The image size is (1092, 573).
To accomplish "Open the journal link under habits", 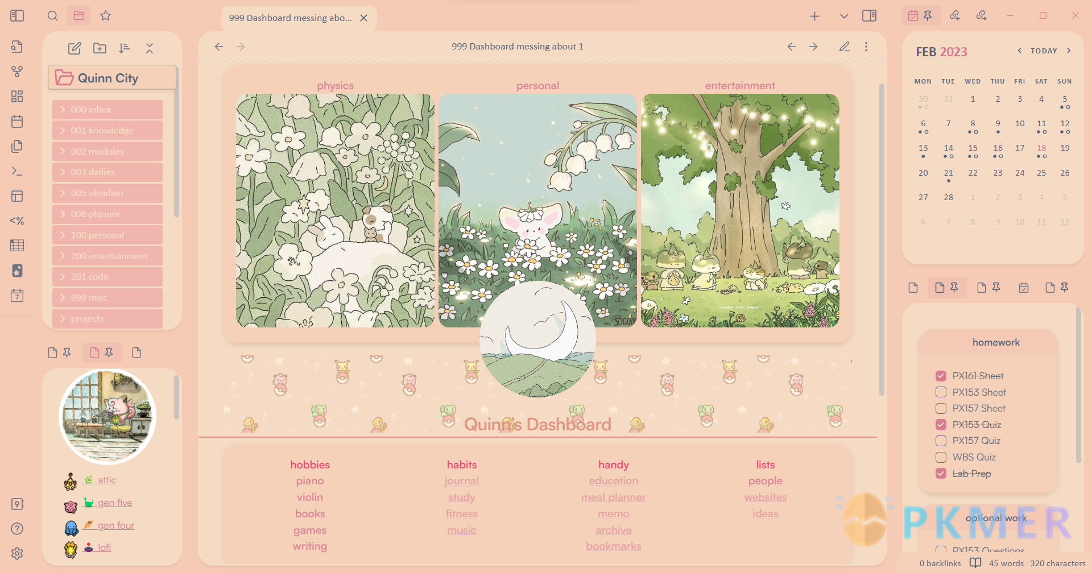I will (x=462, y=481).
